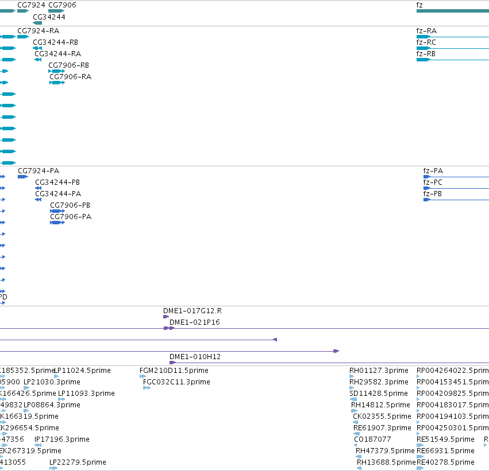Open the fz-PC protein feature
Image resolution: width=489 pixels, height=471 pixels.
pos(433,182)
